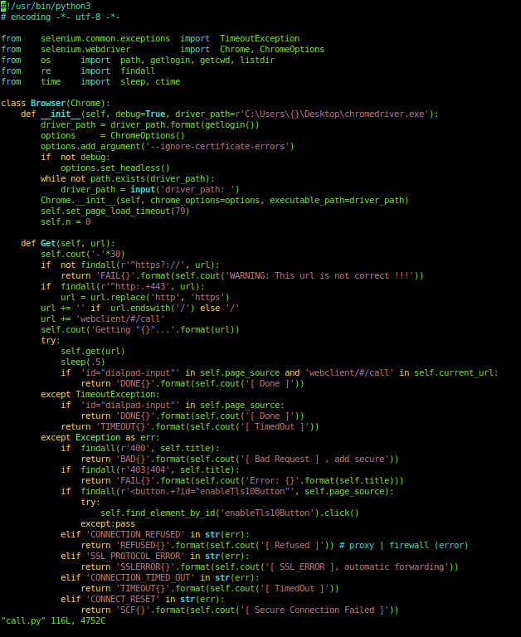Click the 'SSL_PROTOCOL_ERROR' string
Image resolution: width=521 pixels, height=637 pixels.
point(135,557)
